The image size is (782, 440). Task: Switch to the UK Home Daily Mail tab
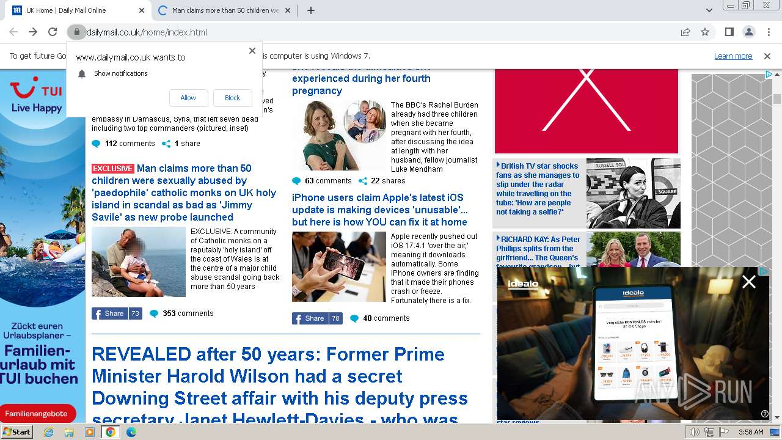click(78, 10)
